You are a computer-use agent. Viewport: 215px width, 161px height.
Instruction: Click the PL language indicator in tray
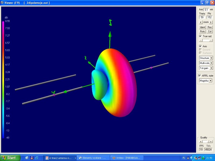click(184, 158)
